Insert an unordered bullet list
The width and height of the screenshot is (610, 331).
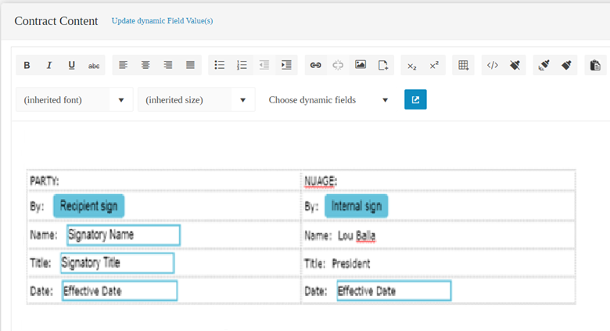(220, 66)
